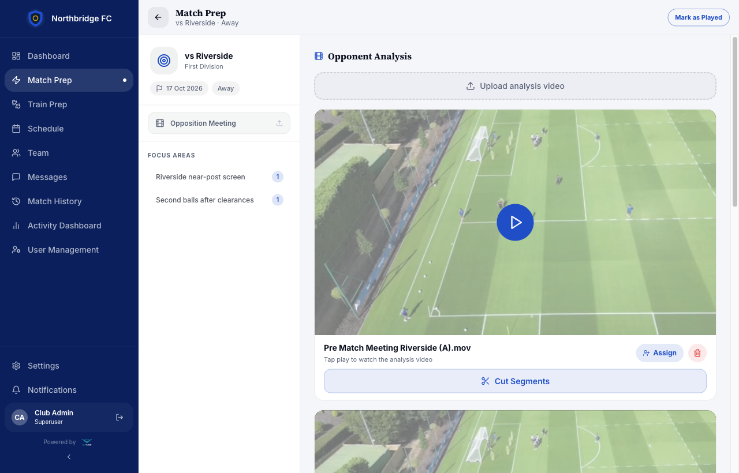Click the 17 Oct 2026 date chip

click(x=179, y=88)
